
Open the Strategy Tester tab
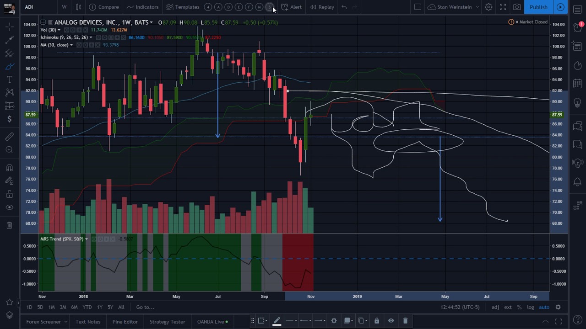[168, 322]
